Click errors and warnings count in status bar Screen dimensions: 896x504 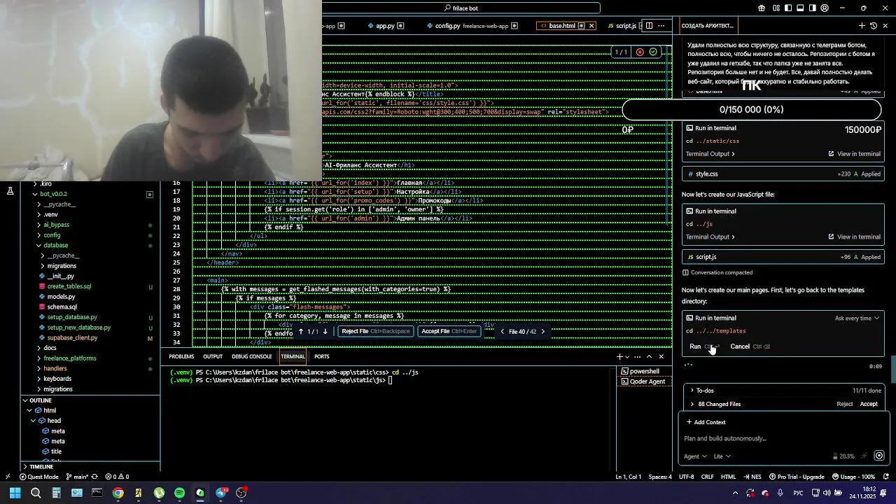117,477
